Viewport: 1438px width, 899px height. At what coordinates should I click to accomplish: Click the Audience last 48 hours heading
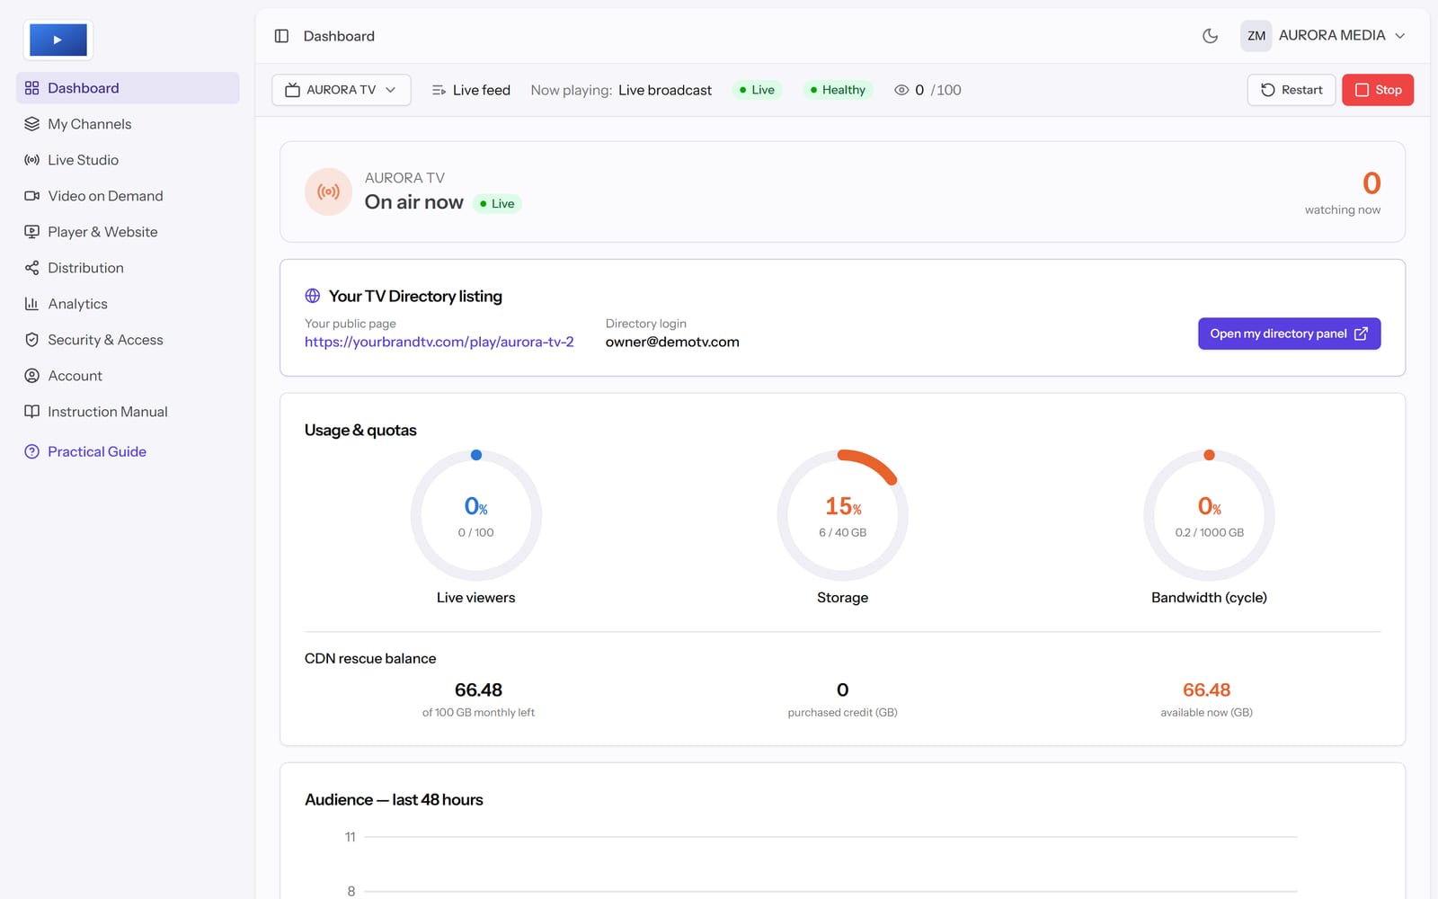pos(394,799)
